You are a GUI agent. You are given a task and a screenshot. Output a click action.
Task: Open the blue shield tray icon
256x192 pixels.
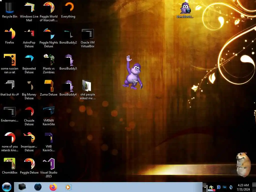[219, 187]
